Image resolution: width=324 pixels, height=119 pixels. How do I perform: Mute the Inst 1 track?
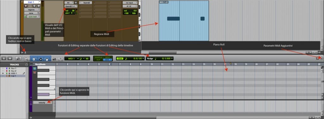[x=38, y=6]
